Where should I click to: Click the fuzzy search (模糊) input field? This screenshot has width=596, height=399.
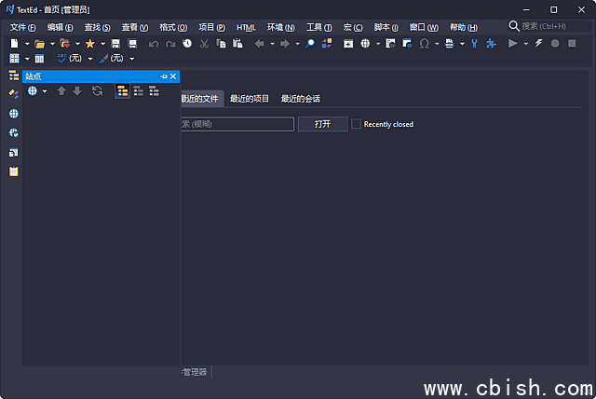click(x=237, y=124)
